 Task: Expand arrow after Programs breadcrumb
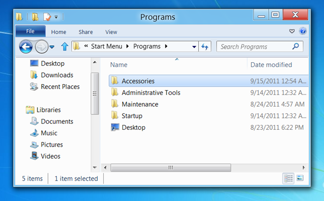(166, 46)
